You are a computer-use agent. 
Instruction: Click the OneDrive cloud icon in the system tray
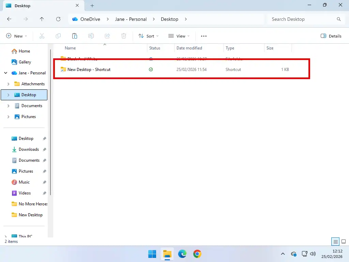coord(293,254)
